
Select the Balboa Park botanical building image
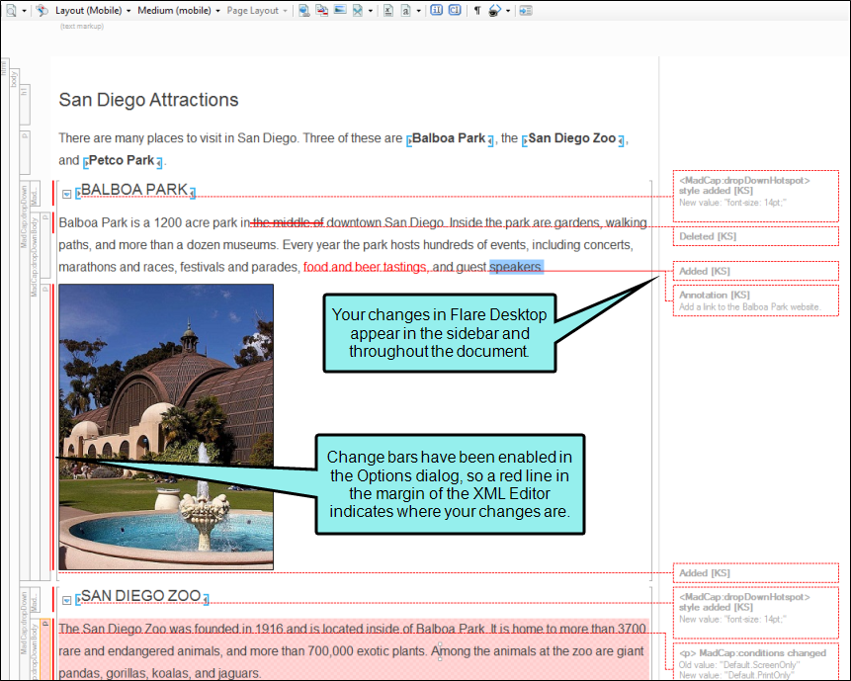[x=166, y=427]
